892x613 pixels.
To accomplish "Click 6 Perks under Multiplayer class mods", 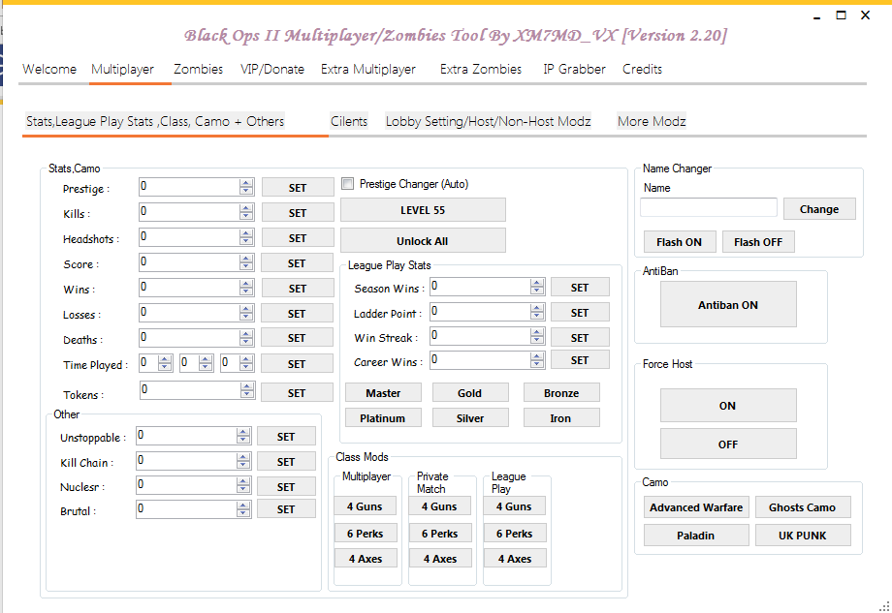I will (366, 533).
